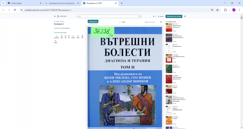243x129 pixels.
Task: Click the magnifier icon in Scribd search bar
Action: (139, 16)
